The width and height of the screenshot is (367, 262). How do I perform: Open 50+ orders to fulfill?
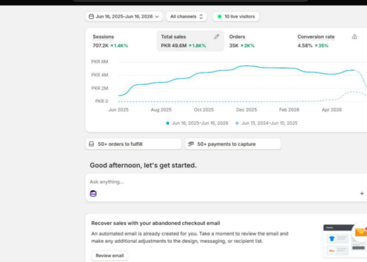134,144
